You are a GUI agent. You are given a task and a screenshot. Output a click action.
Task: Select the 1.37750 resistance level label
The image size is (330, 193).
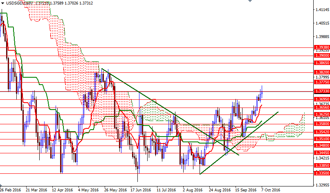(x=321, y=82)
